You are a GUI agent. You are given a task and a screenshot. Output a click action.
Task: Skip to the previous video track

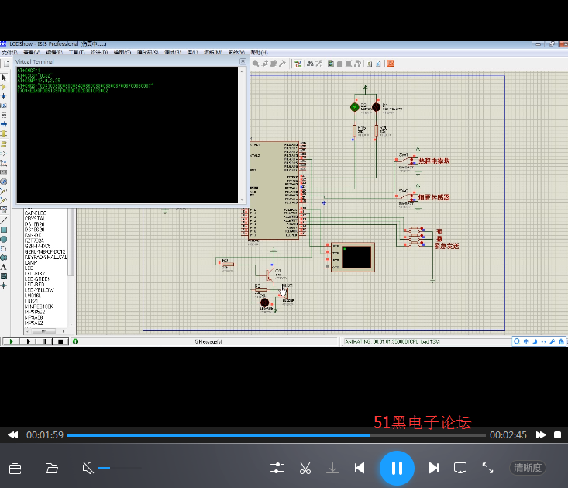(360, 468)
